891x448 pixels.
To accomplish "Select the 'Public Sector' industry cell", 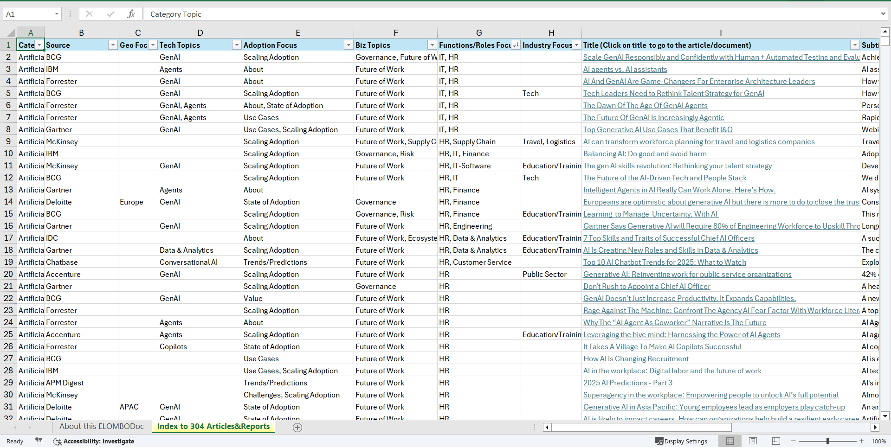I will 551,275.
